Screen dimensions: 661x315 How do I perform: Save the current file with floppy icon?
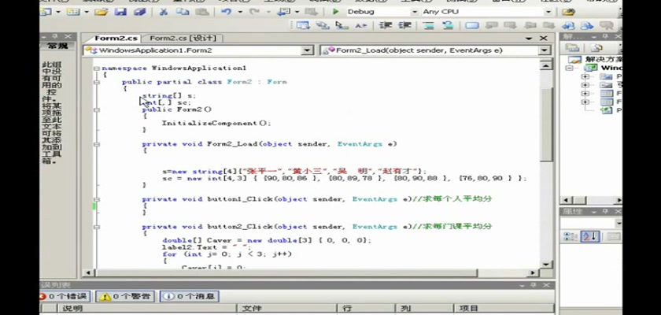point(120,12)
